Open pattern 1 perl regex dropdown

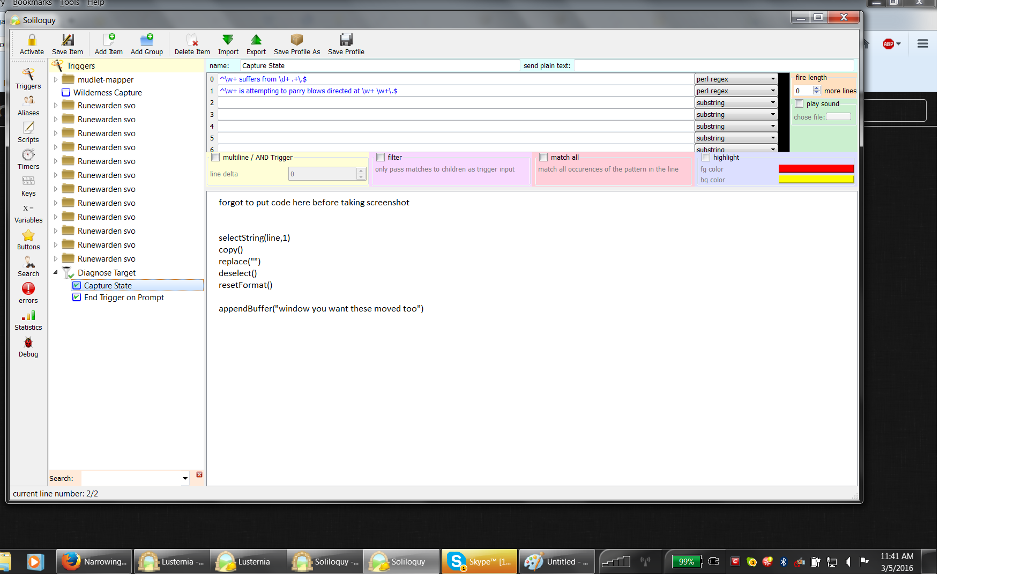(736, 91)
